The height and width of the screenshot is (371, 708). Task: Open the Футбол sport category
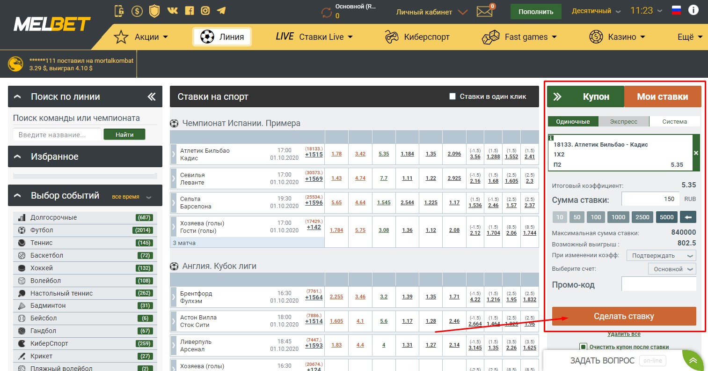(85, 230)
